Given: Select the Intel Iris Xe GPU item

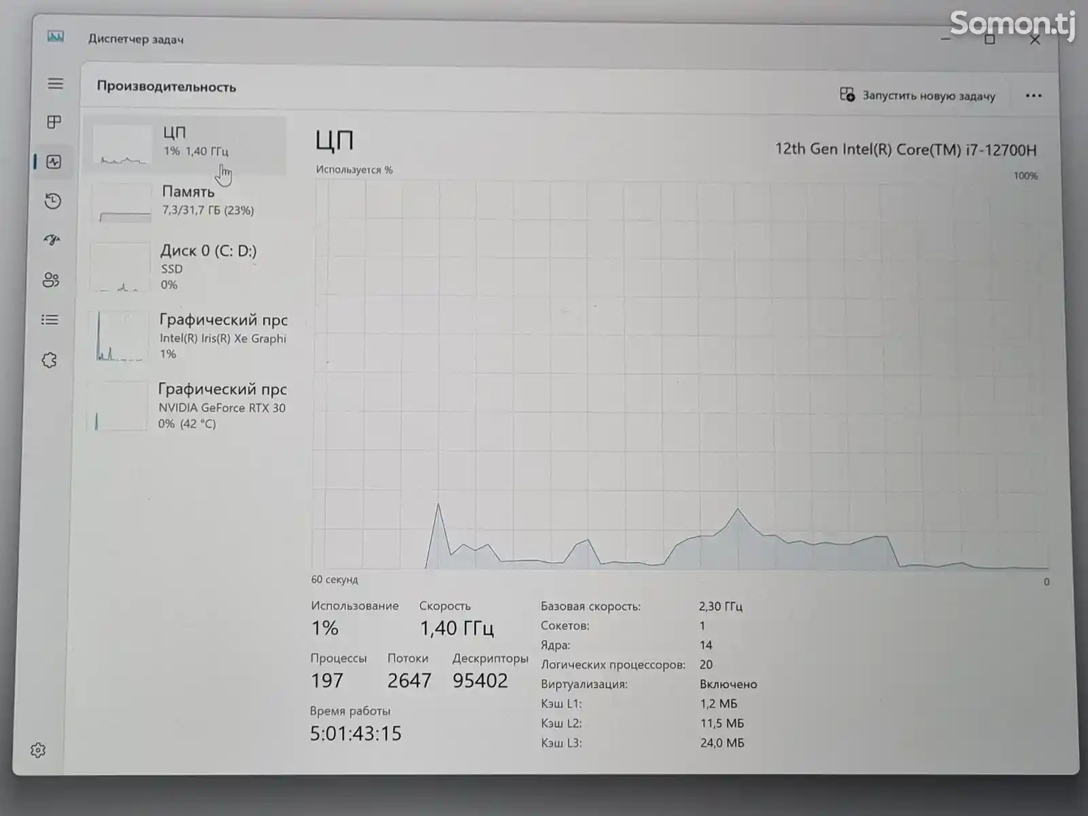Looking at the screenshot, I should click(x=185, y=337).
